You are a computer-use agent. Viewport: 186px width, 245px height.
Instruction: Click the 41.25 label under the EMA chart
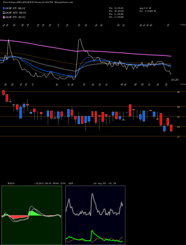point(175,80)
